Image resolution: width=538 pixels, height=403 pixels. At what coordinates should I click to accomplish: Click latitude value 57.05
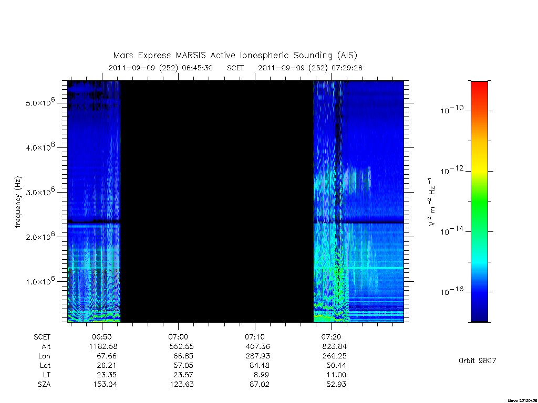[x=183, y=365]
